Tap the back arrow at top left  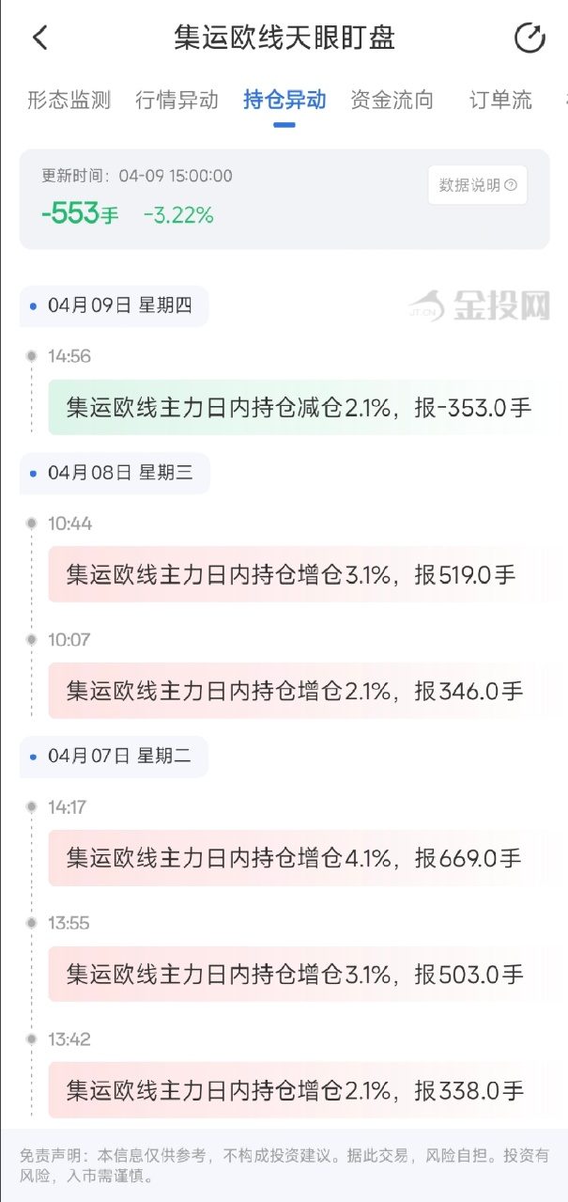pyautogui.click(x=39, y=38)
